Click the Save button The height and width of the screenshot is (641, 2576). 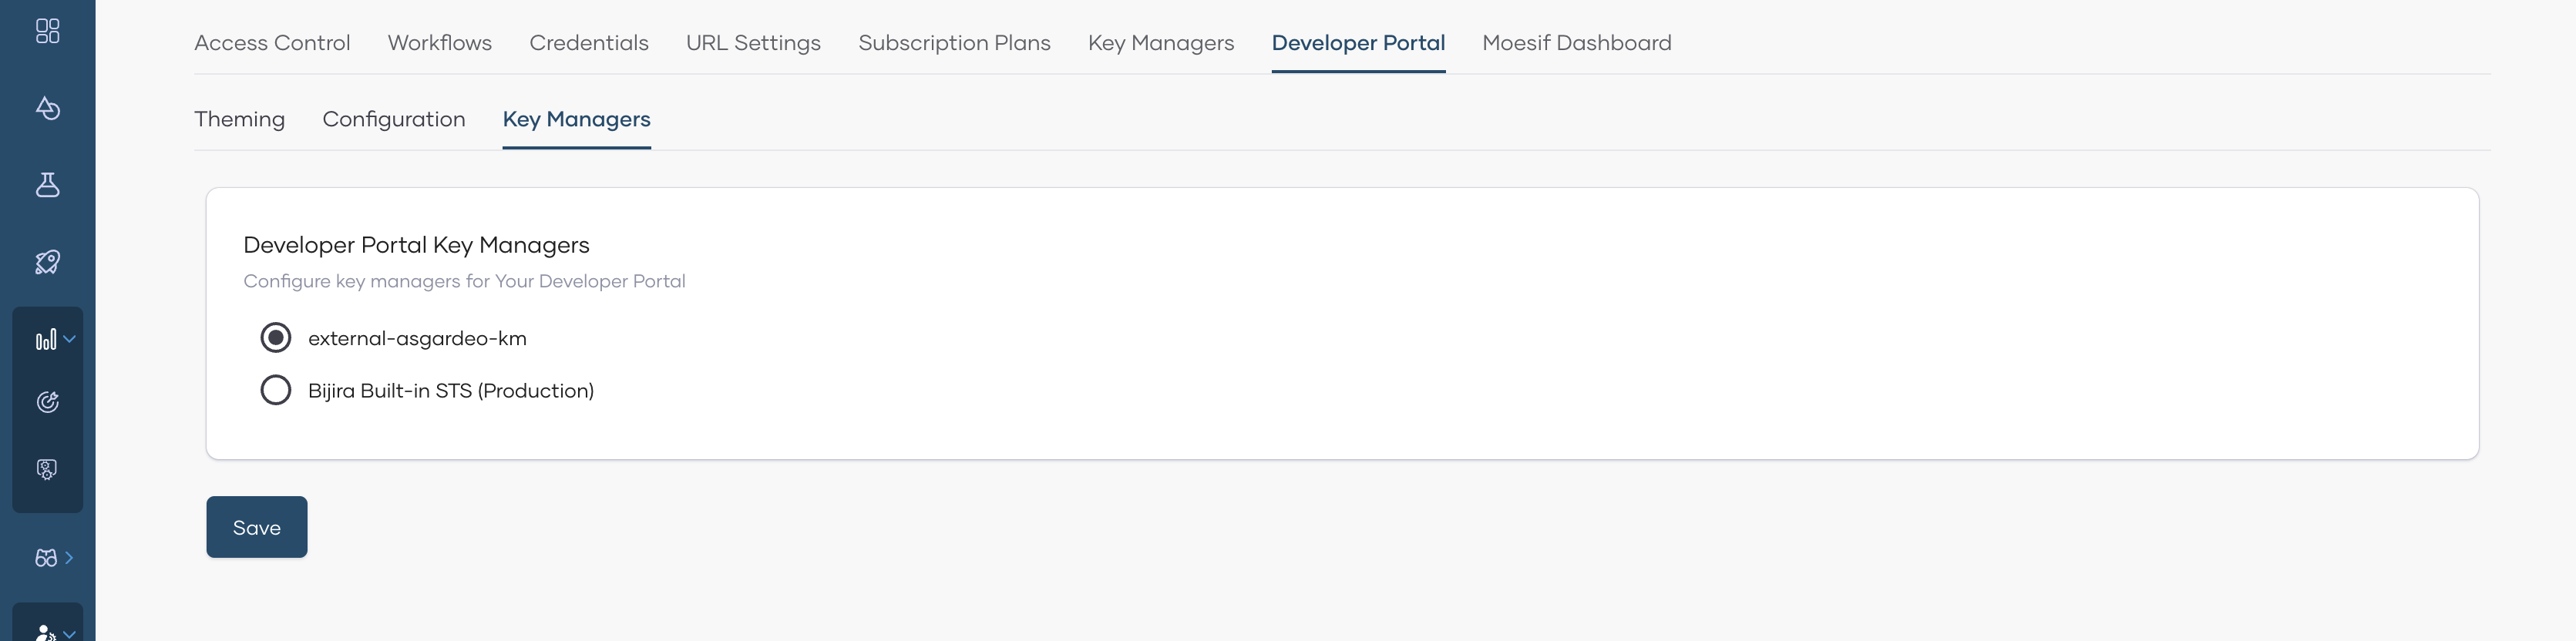coord(256,527)
